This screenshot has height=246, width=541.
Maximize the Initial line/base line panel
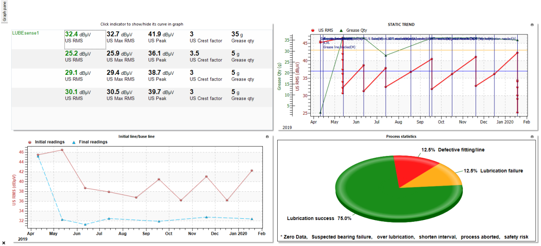(x=266, y=136)
